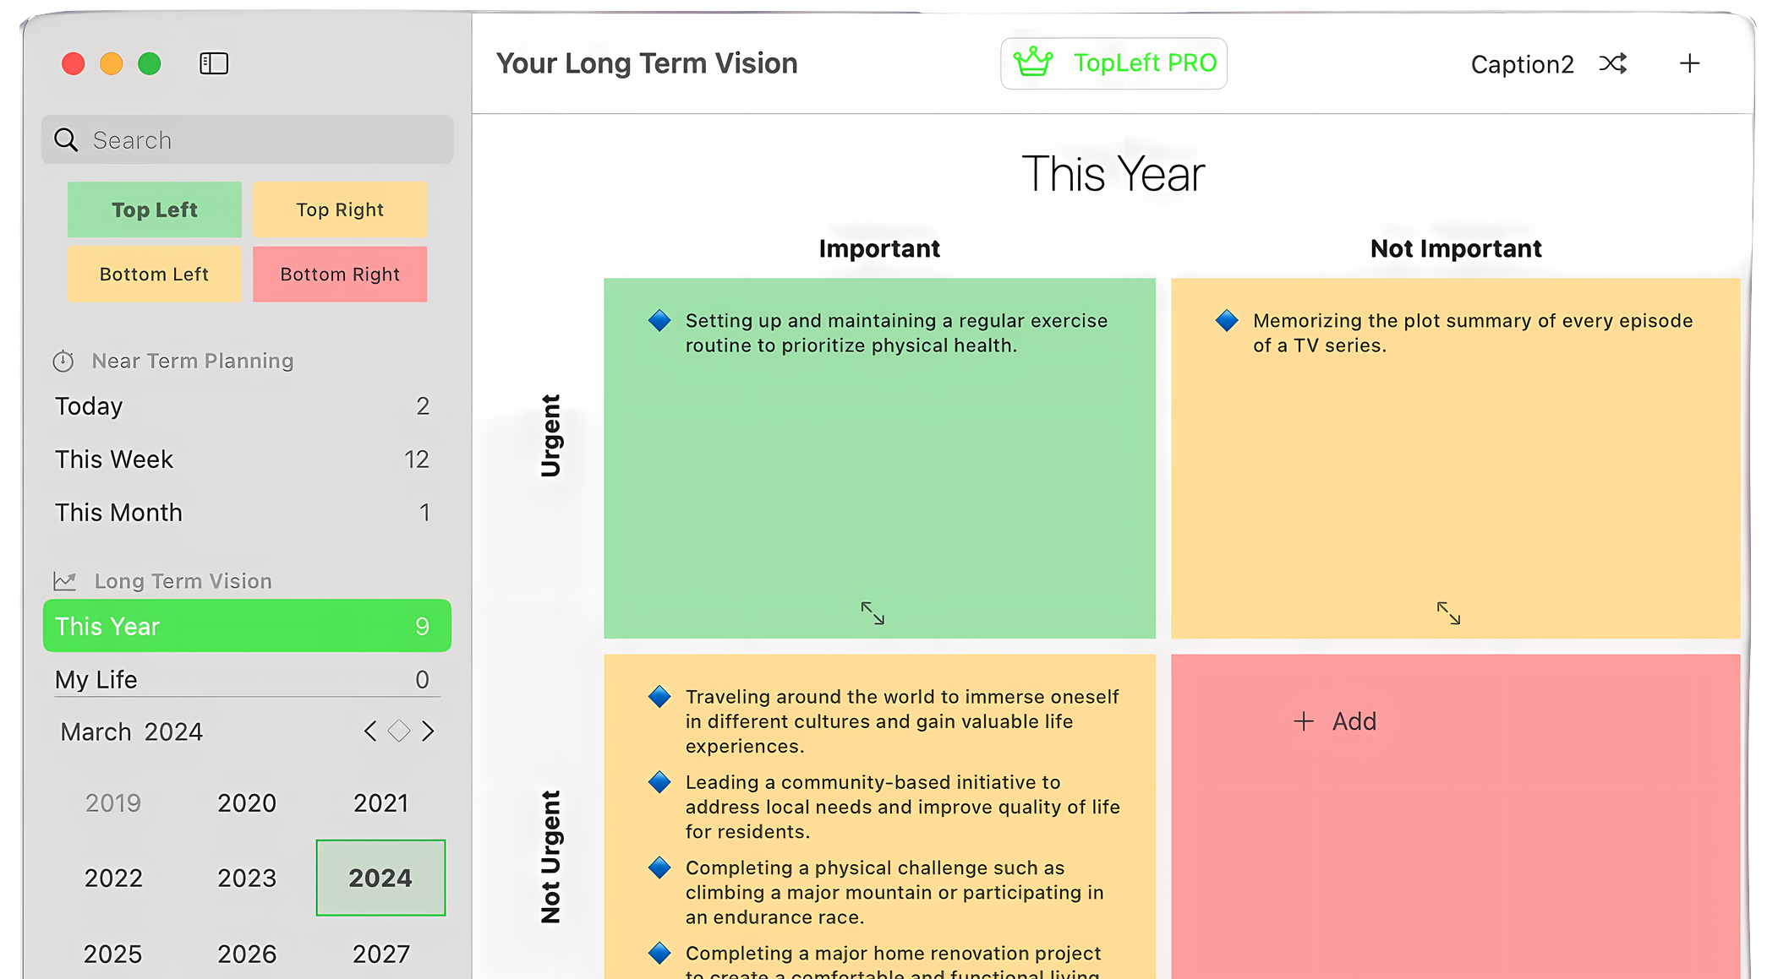The width and height of the screenshot is (1767, 979).
Task: Click the blue diamond beside exercise routine task
Action: (659, 321)
